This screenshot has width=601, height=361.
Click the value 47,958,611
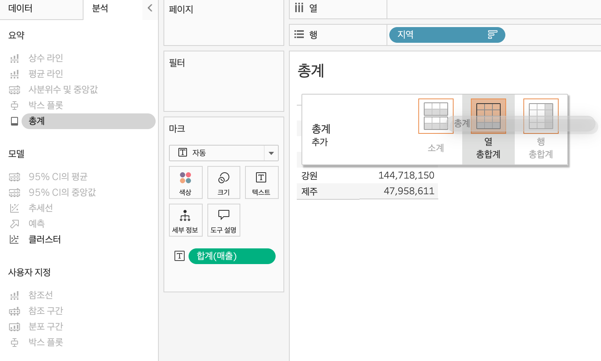[x=409, y=191]
